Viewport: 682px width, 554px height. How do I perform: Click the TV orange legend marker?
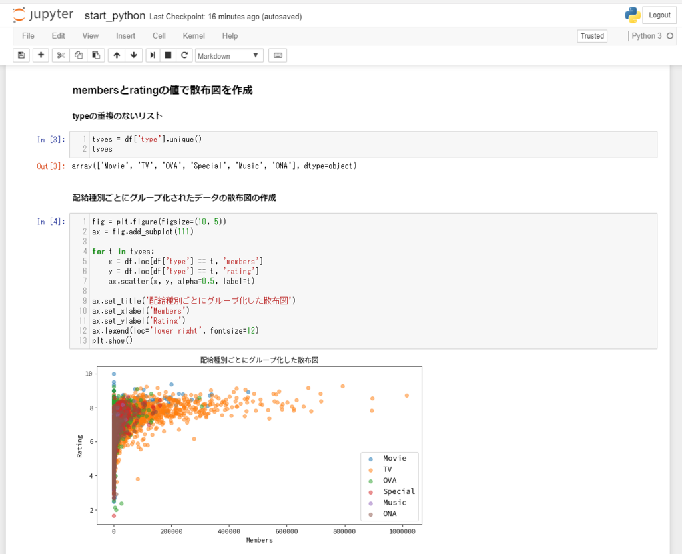[370, 470]
